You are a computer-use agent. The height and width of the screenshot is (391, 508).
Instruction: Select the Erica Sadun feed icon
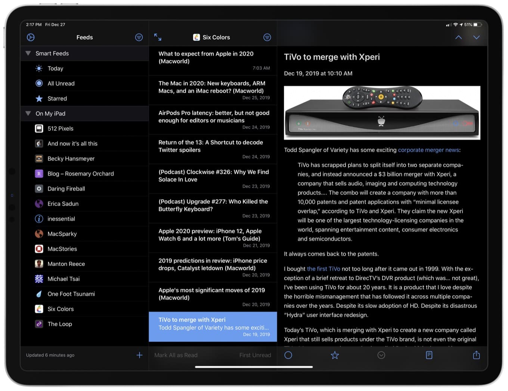click(39, 204)
